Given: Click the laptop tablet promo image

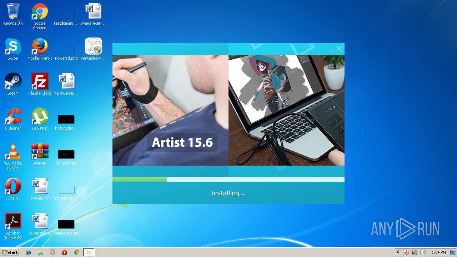Looking at the screenshot, I should pyautogui.click(x=286, y=110).
